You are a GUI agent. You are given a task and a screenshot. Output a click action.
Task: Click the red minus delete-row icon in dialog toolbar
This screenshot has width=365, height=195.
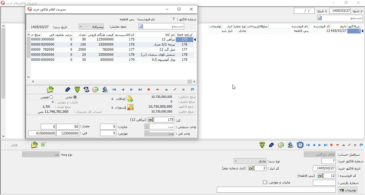click(x=157, y=89)
